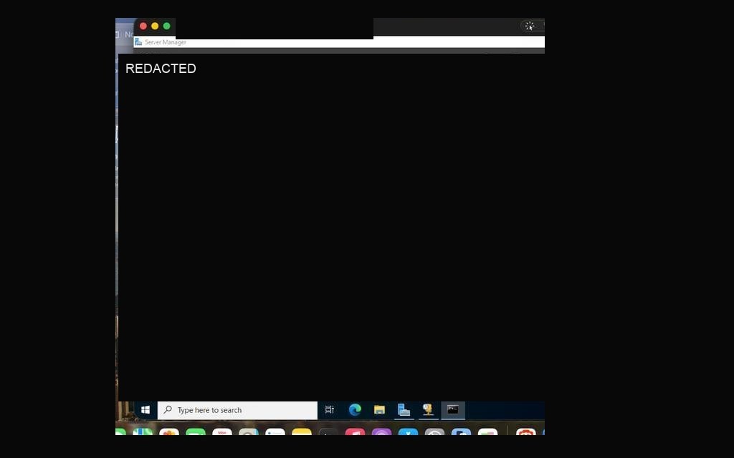This screenshot has height=458, width=734.
Task: Toggle the cursor control button at the top right
Action: (530, 26)
